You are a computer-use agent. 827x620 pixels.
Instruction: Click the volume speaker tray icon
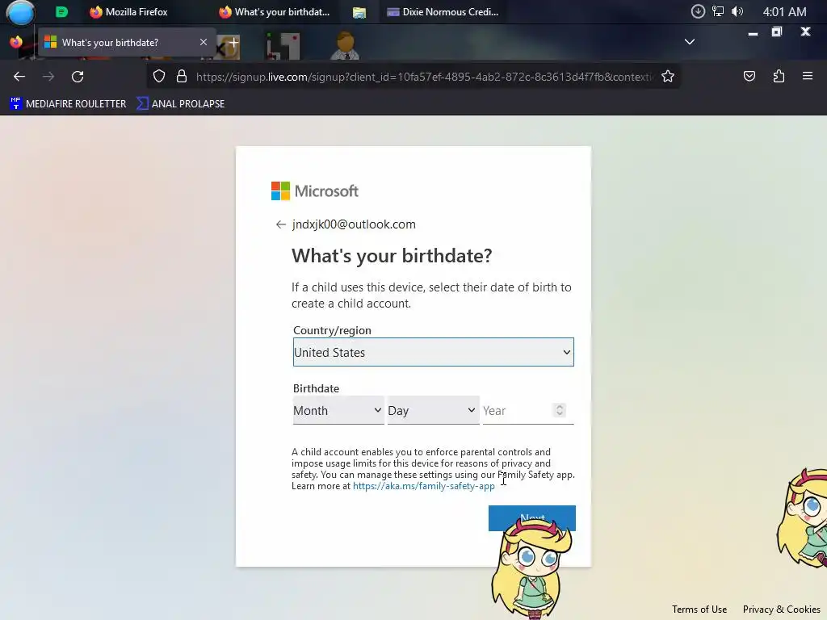[x=737, y=11]
